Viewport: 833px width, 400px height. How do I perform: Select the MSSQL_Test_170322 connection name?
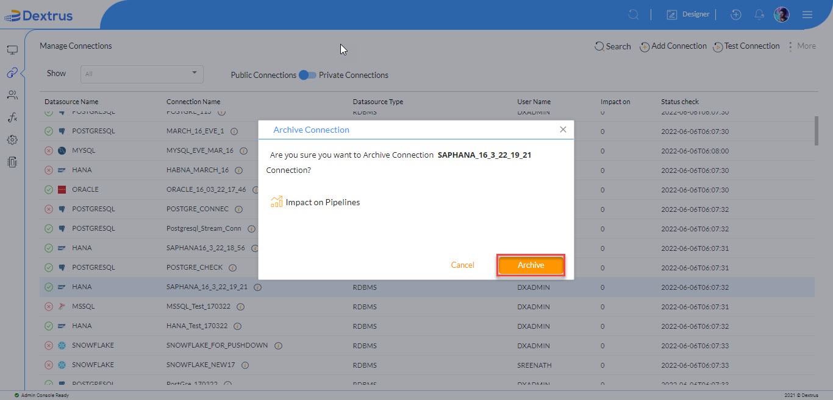tap(198, 306)
